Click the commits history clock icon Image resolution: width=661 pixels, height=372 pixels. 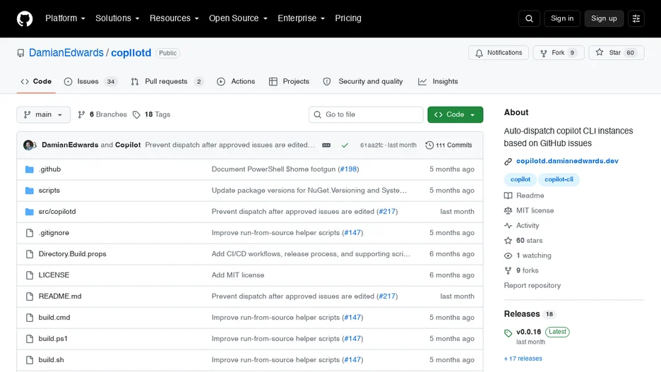[429, 145]
